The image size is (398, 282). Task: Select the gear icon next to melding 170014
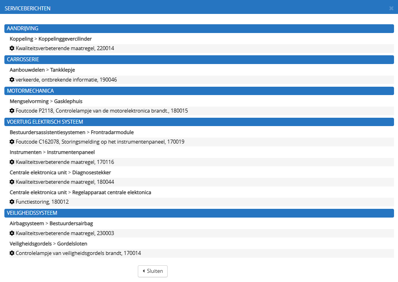click(12, 253)
